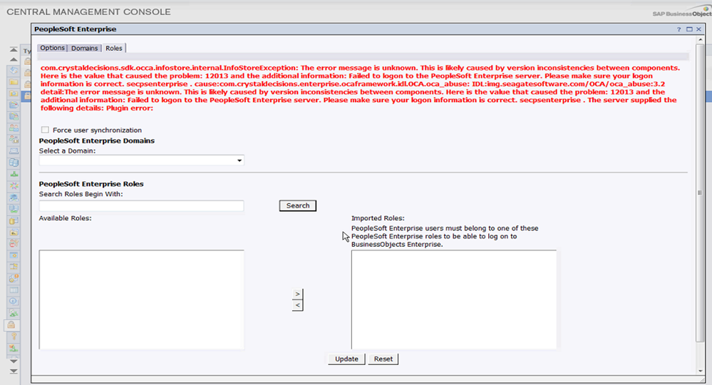Jump to top of sidebar icon list
Viewport: 712px width, 385px height.
(x=14, y=49)
